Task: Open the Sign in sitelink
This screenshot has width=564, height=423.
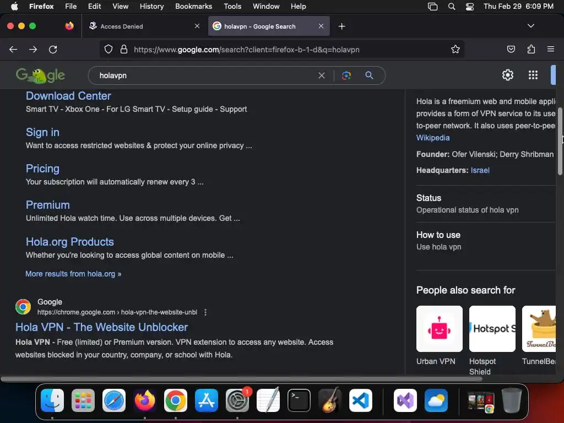Action: click(42, 132)
